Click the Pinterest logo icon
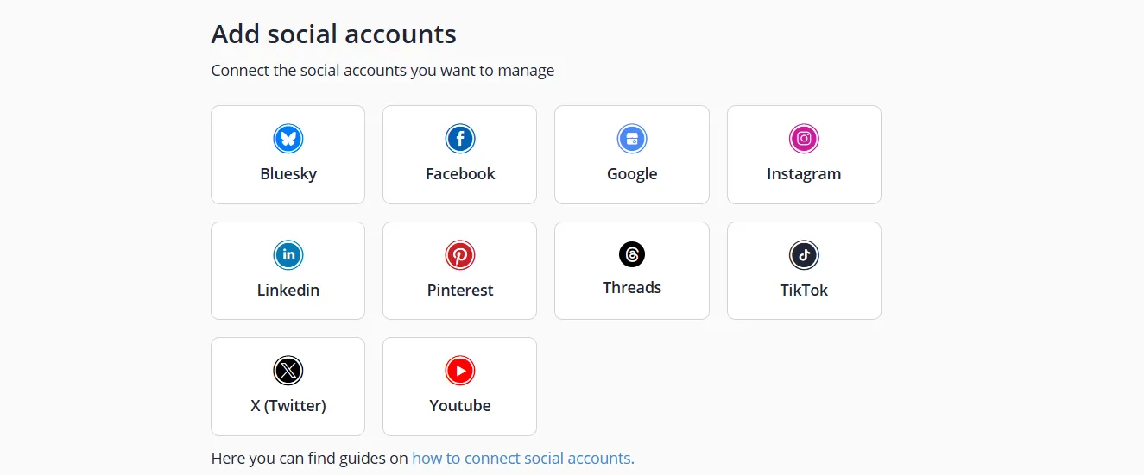Image resolution: width=1144 pixels, height=475 pixels. coord(460,255)
